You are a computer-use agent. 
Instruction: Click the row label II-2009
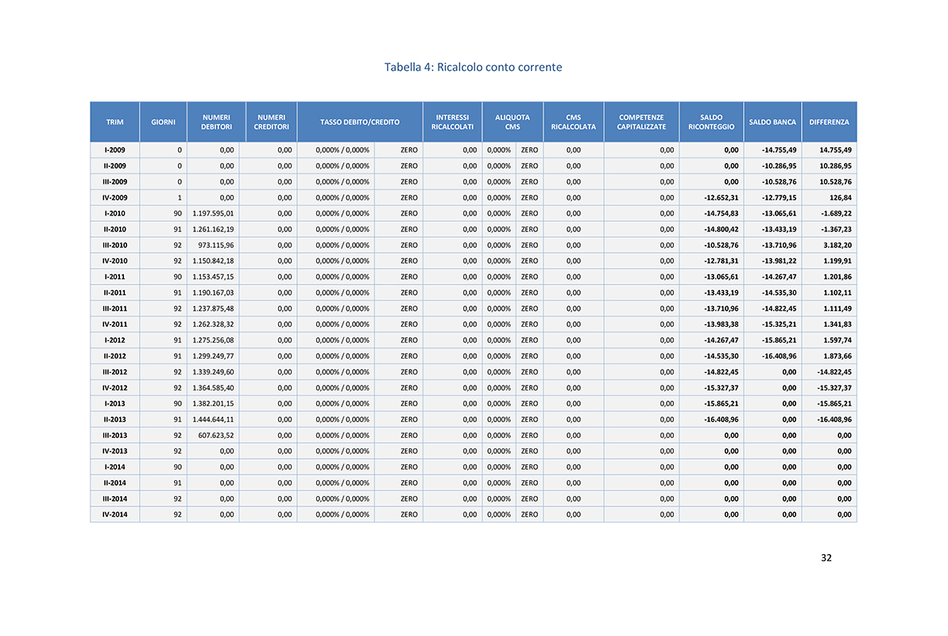(115, 166)
